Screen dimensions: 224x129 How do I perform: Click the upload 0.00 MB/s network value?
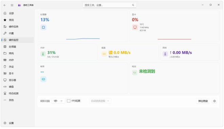click(x=181, y=52)
